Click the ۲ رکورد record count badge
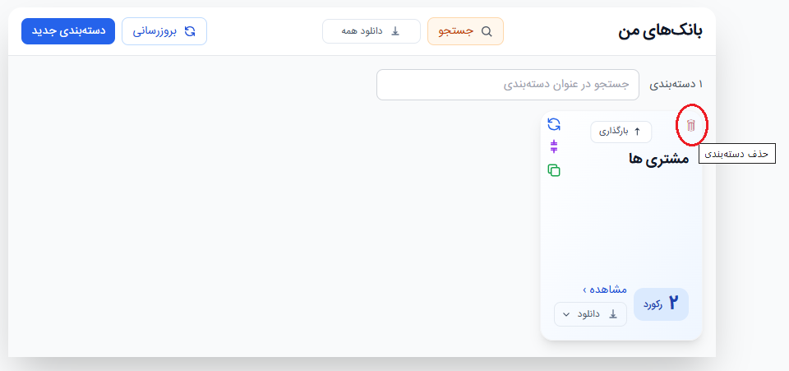 click(x=661, y=304)
